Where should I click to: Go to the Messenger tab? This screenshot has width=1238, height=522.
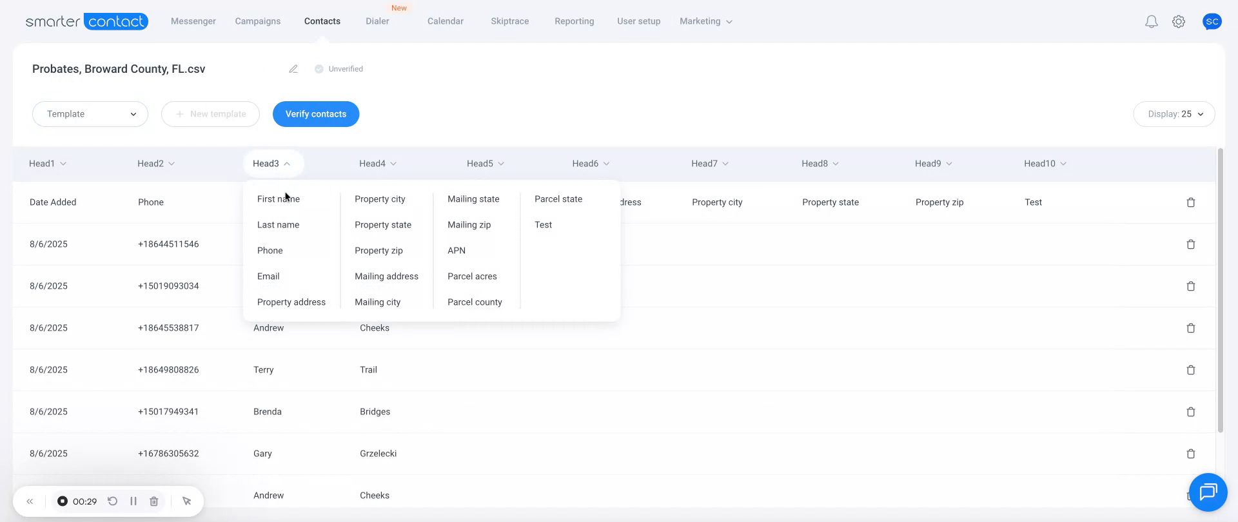tap(193, 21)
